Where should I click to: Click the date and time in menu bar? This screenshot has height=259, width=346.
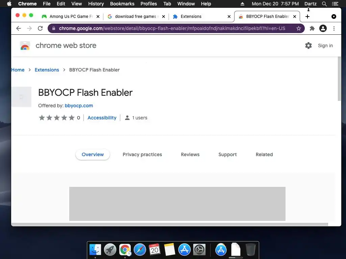click(275, 4)
